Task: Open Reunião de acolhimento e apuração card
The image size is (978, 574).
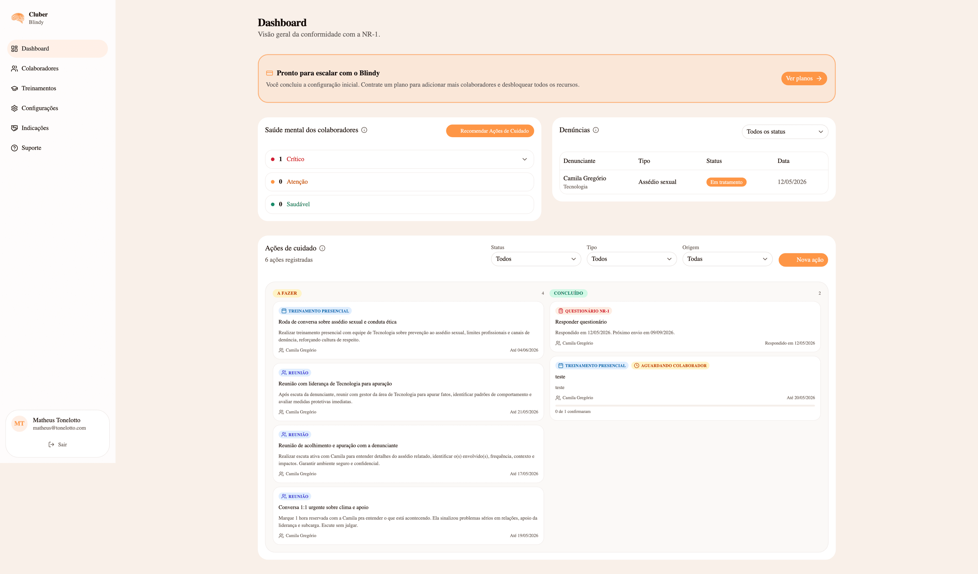Action: click(x=408, y=454)
